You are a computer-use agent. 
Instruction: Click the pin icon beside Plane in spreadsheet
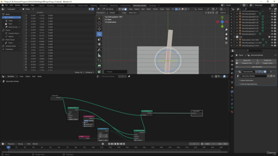[33, 9]
